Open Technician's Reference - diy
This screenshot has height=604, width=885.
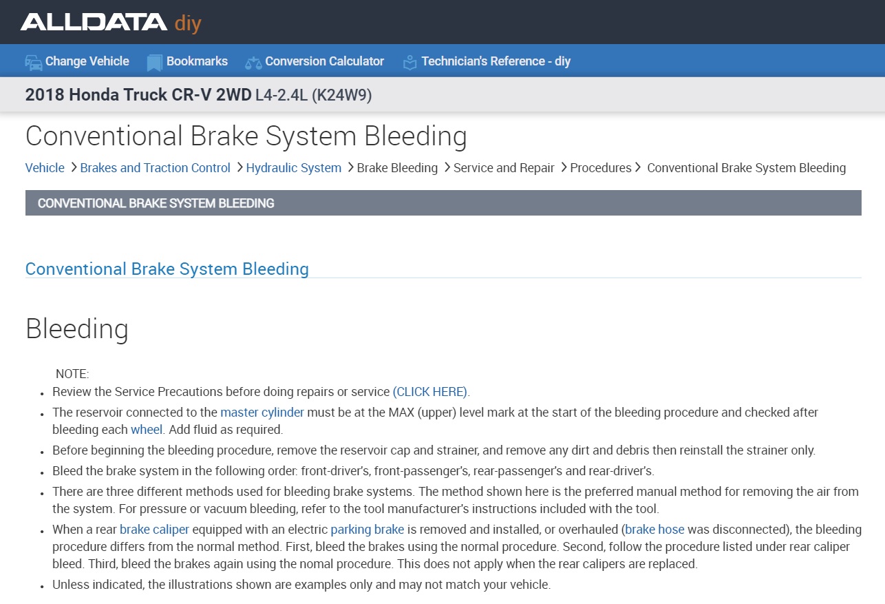coord(495,61)
